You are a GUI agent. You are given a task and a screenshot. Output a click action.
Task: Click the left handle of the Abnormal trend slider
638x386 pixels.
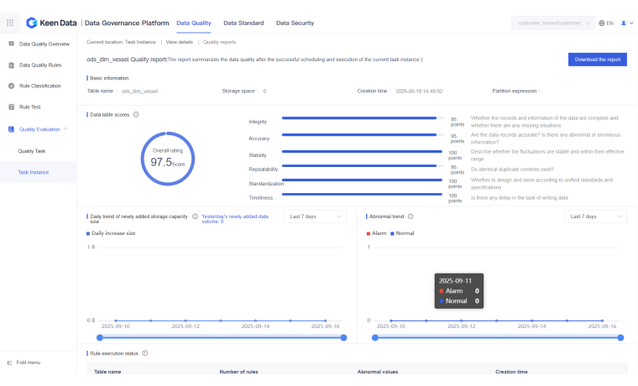point(374,337)
